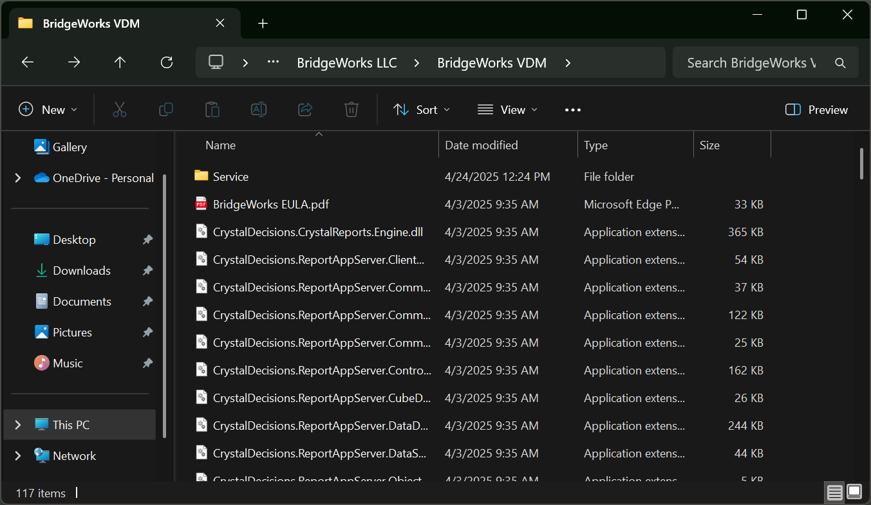This screenshot has width=871, height=505.
Task: Open a new tab with plus icon
Action: point(263,23)
